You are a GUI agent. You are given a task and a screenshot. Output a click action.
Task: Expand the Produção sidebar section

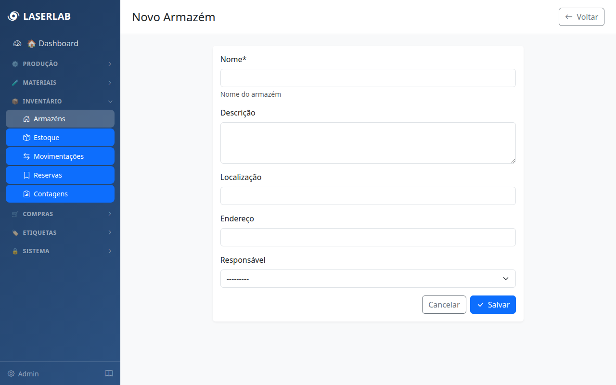pos(60,64)
